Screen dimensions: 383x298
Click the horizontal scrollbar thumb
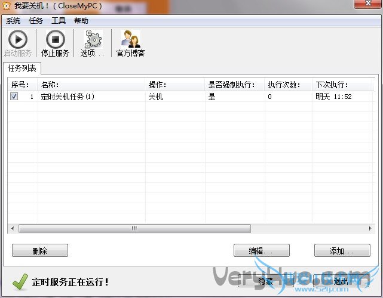coord(134,228)
